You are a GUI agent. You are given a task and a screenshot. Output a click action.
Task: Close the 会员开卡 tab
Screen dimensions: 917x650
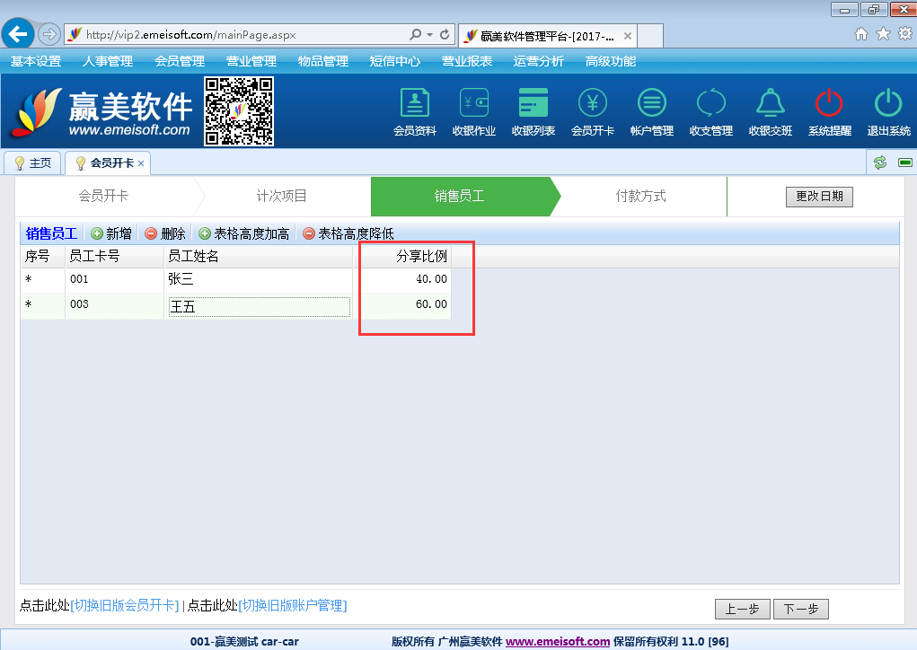click(141, 163)
